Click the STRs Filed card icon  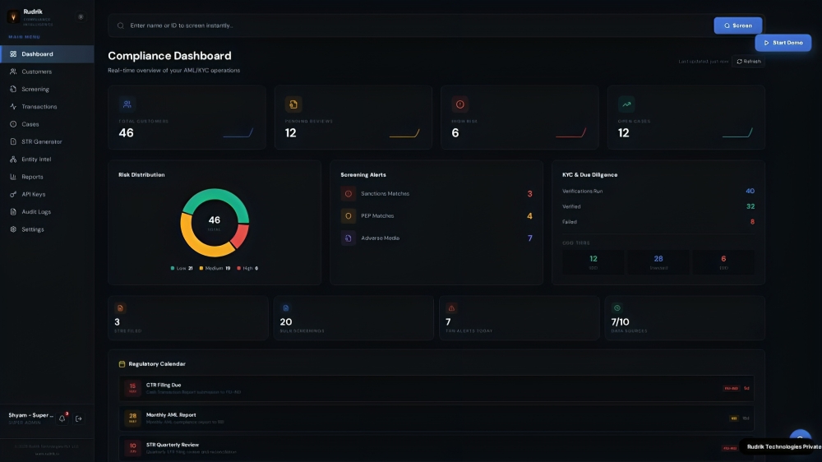[x=120, y=307]
